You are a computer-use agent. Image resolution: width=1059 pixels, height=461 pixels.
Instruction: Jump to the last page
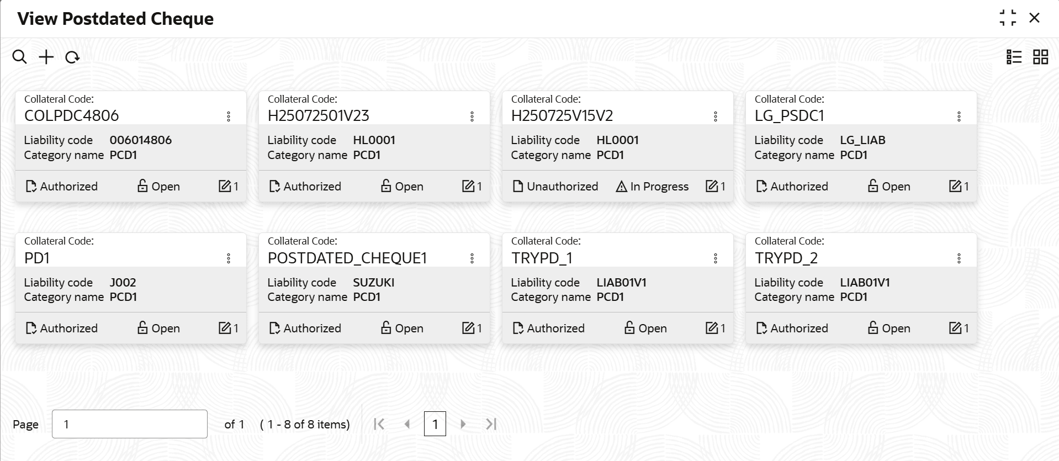491,424
